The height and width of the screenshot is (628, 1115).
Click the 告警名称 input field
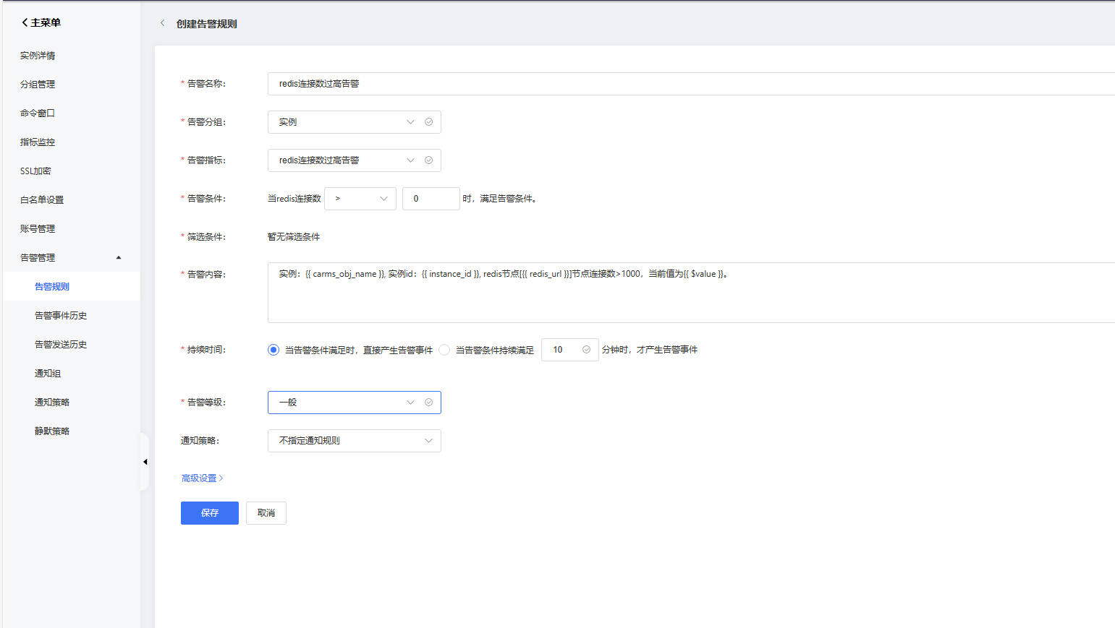click(x=687, y=84)
